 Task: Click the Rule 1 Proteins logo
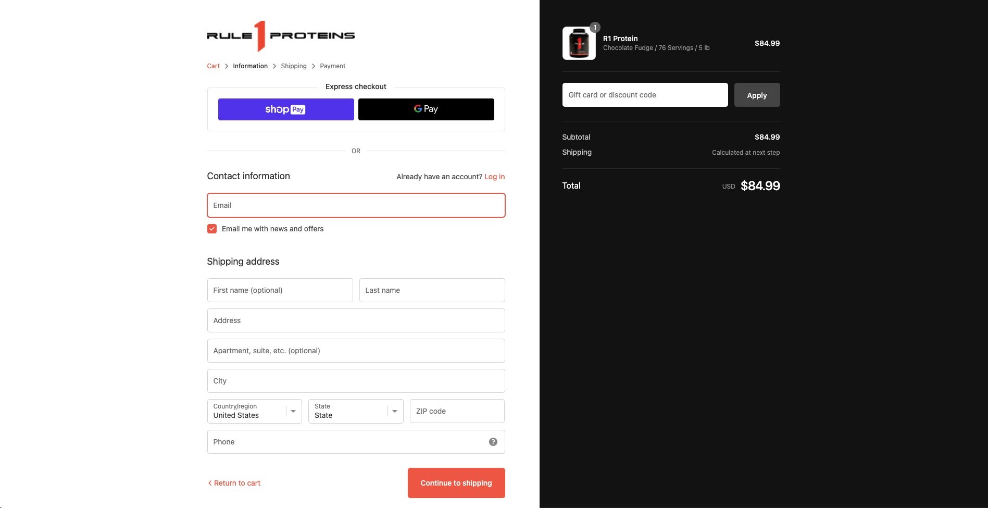pos(281,36)
